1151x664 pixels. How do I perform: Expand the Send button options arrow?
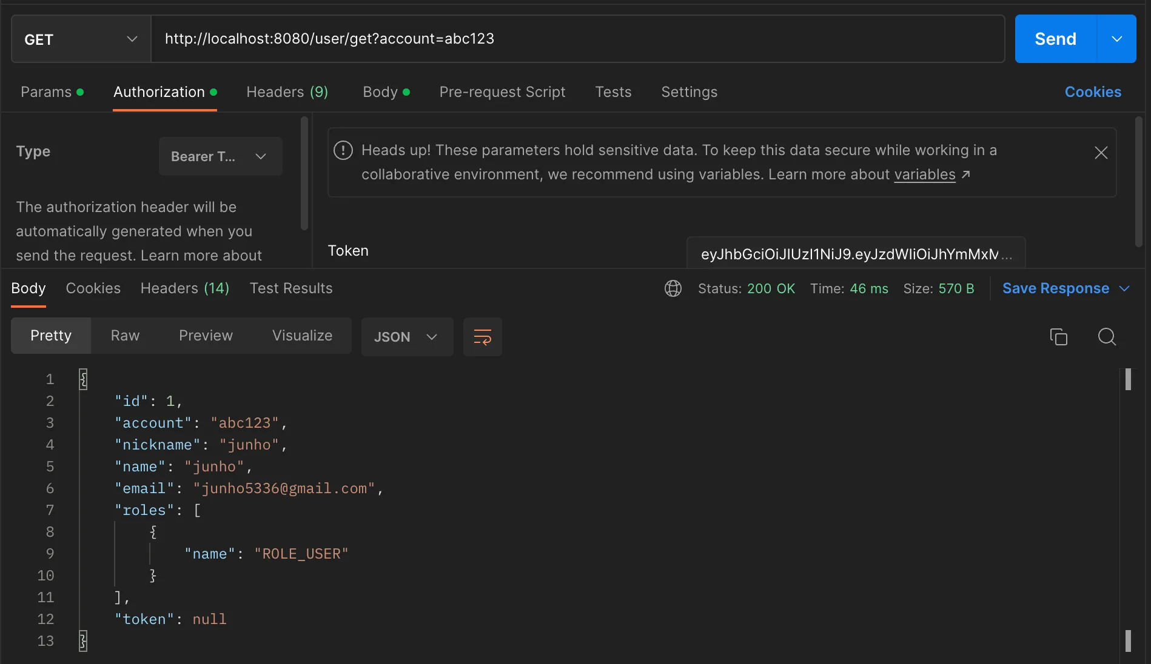point(1116,39)
